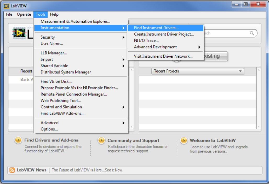Screen dimensions: 269x184
Task: Click the LabVIEW News RSS feed icon
Action: click(x=12, y=170)
